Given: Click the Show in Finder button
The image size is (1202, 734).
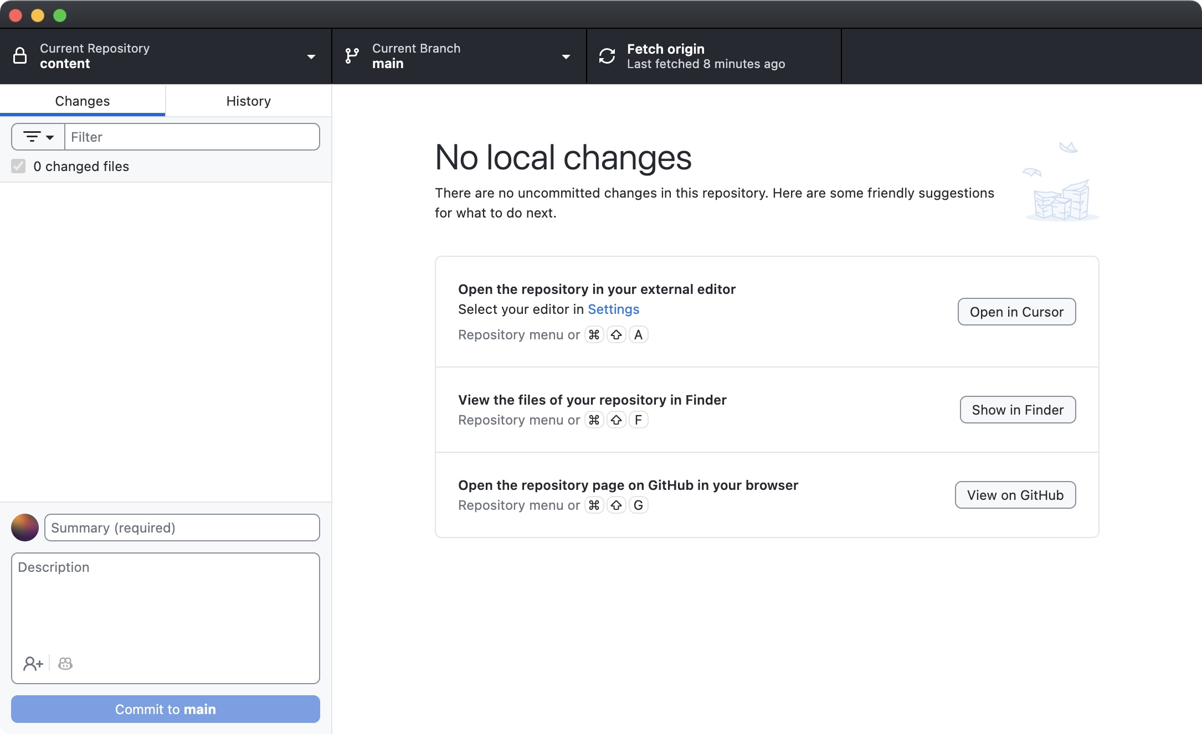Looking at the screenshot, I should pyautogui.click(x=1017, y=410).
